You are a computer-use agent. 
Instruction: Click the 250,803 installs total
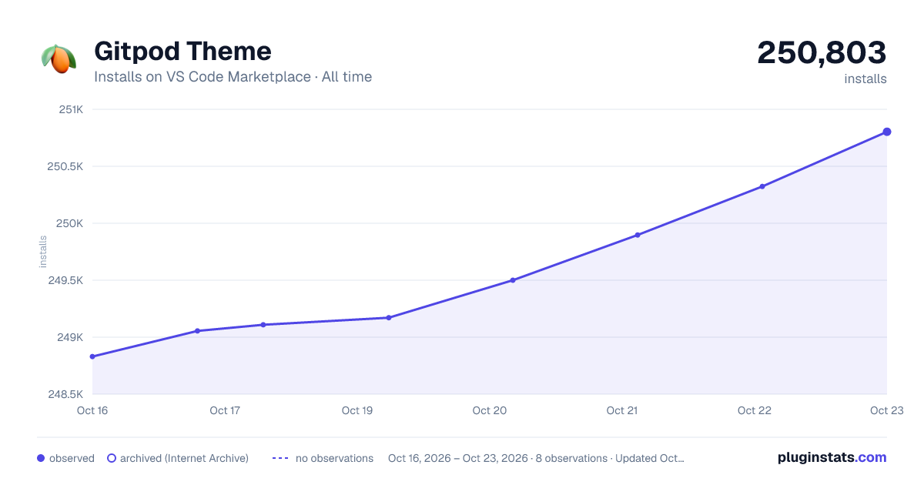click(822, 52)
